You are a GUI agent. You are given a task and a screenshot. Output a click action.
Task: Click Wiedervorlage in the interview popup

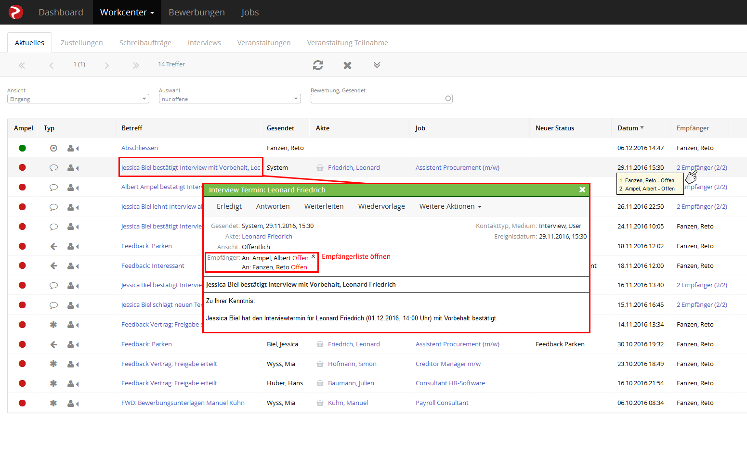(381, 206)
